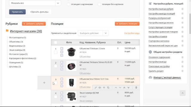Click the bottom status icon in row 2
191x107 pixels.
(x=62, y=69)
